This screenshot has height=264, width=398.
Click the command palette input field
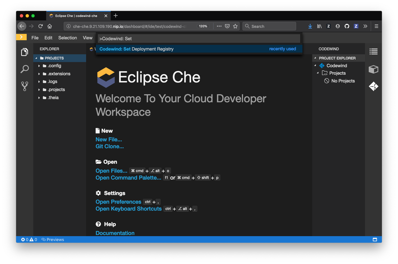(199, 38)
